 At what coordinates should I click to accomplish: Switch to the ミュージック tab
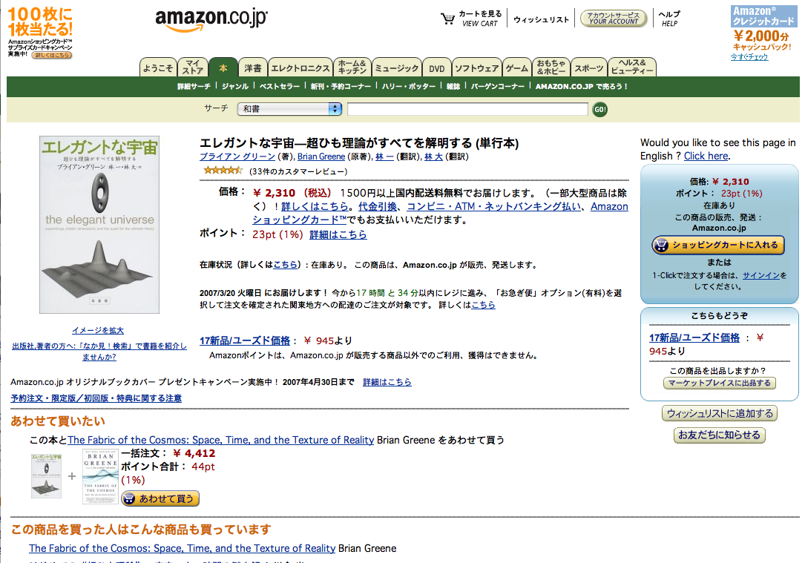pos(396,68)
